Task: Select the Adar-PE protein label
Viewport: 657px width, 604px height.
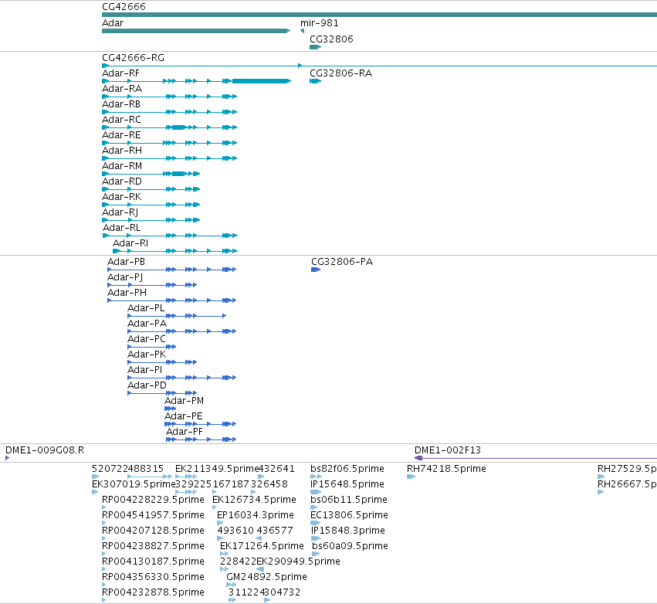Action: (x=184, y=416)
